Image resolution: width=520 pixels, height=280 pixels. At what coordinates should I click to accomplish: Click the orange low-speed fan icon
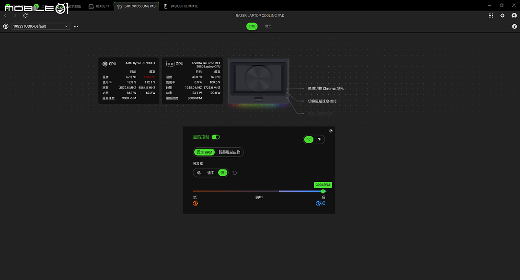click(196, 203)
